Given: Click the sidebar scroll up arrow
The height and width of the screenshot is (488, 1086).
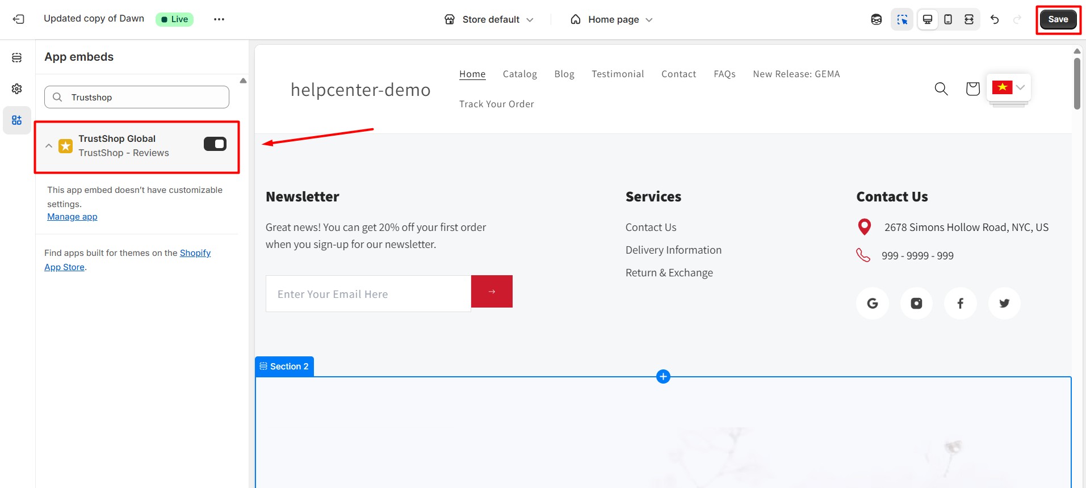Looking at the screenshot, I should (243, 81).
